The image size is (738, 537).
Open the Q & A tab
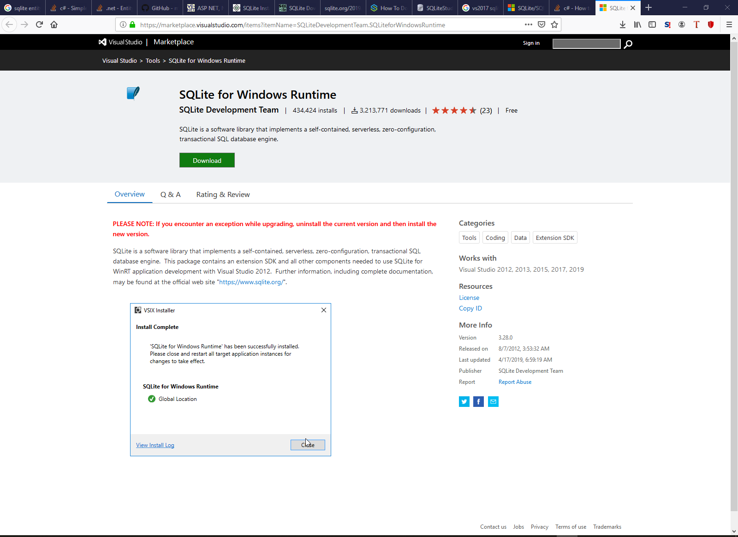170,195
